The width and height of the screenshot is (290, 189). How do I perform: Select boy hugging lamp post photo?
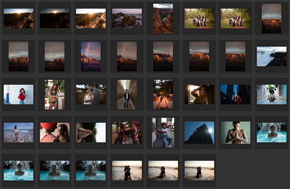(x=163, y=133)
